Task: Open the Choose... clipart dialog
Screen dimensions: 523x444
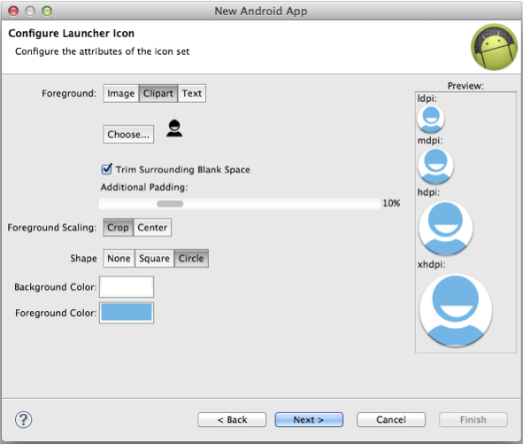Action: click(x=128, y=135)
